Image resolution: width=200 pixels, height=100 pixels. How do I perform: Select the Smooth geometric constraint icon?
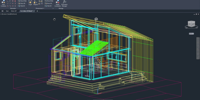tap(10, 6)
